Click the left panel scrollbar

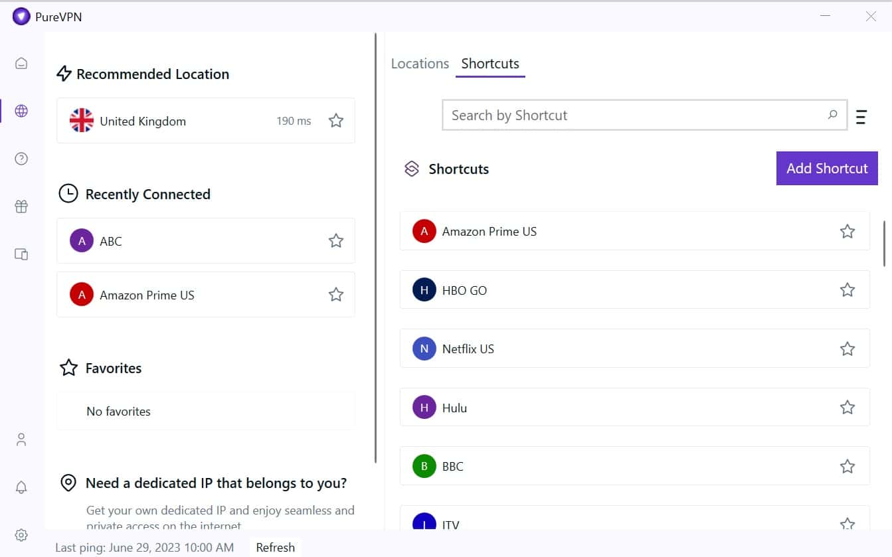[376, 248]
